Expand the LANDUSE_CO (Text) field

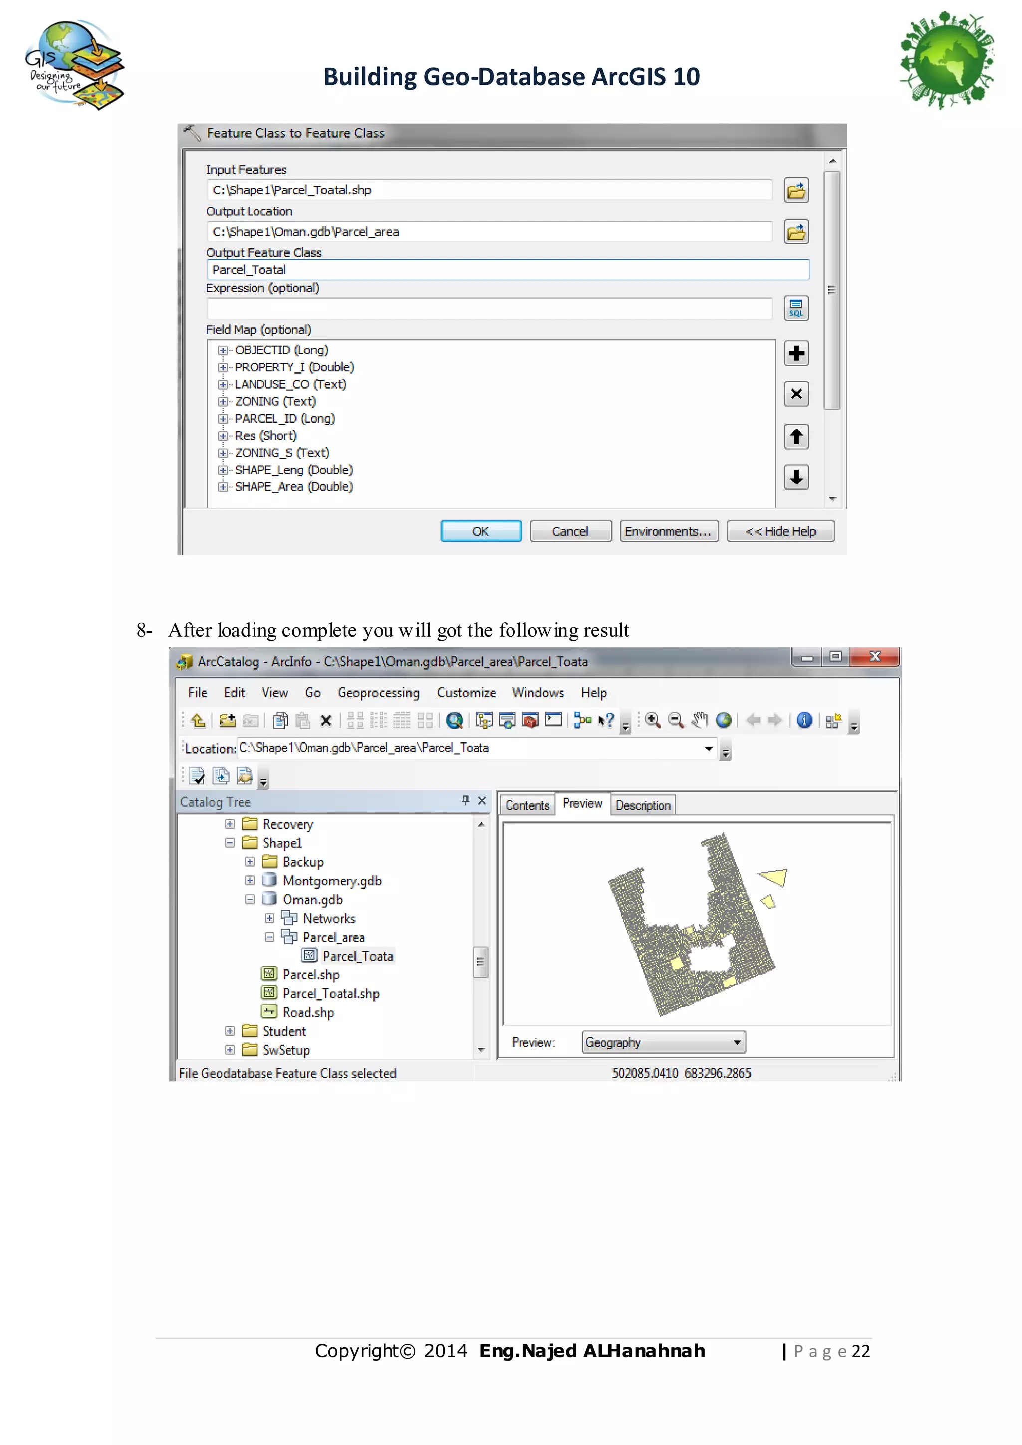coord(223,384)
